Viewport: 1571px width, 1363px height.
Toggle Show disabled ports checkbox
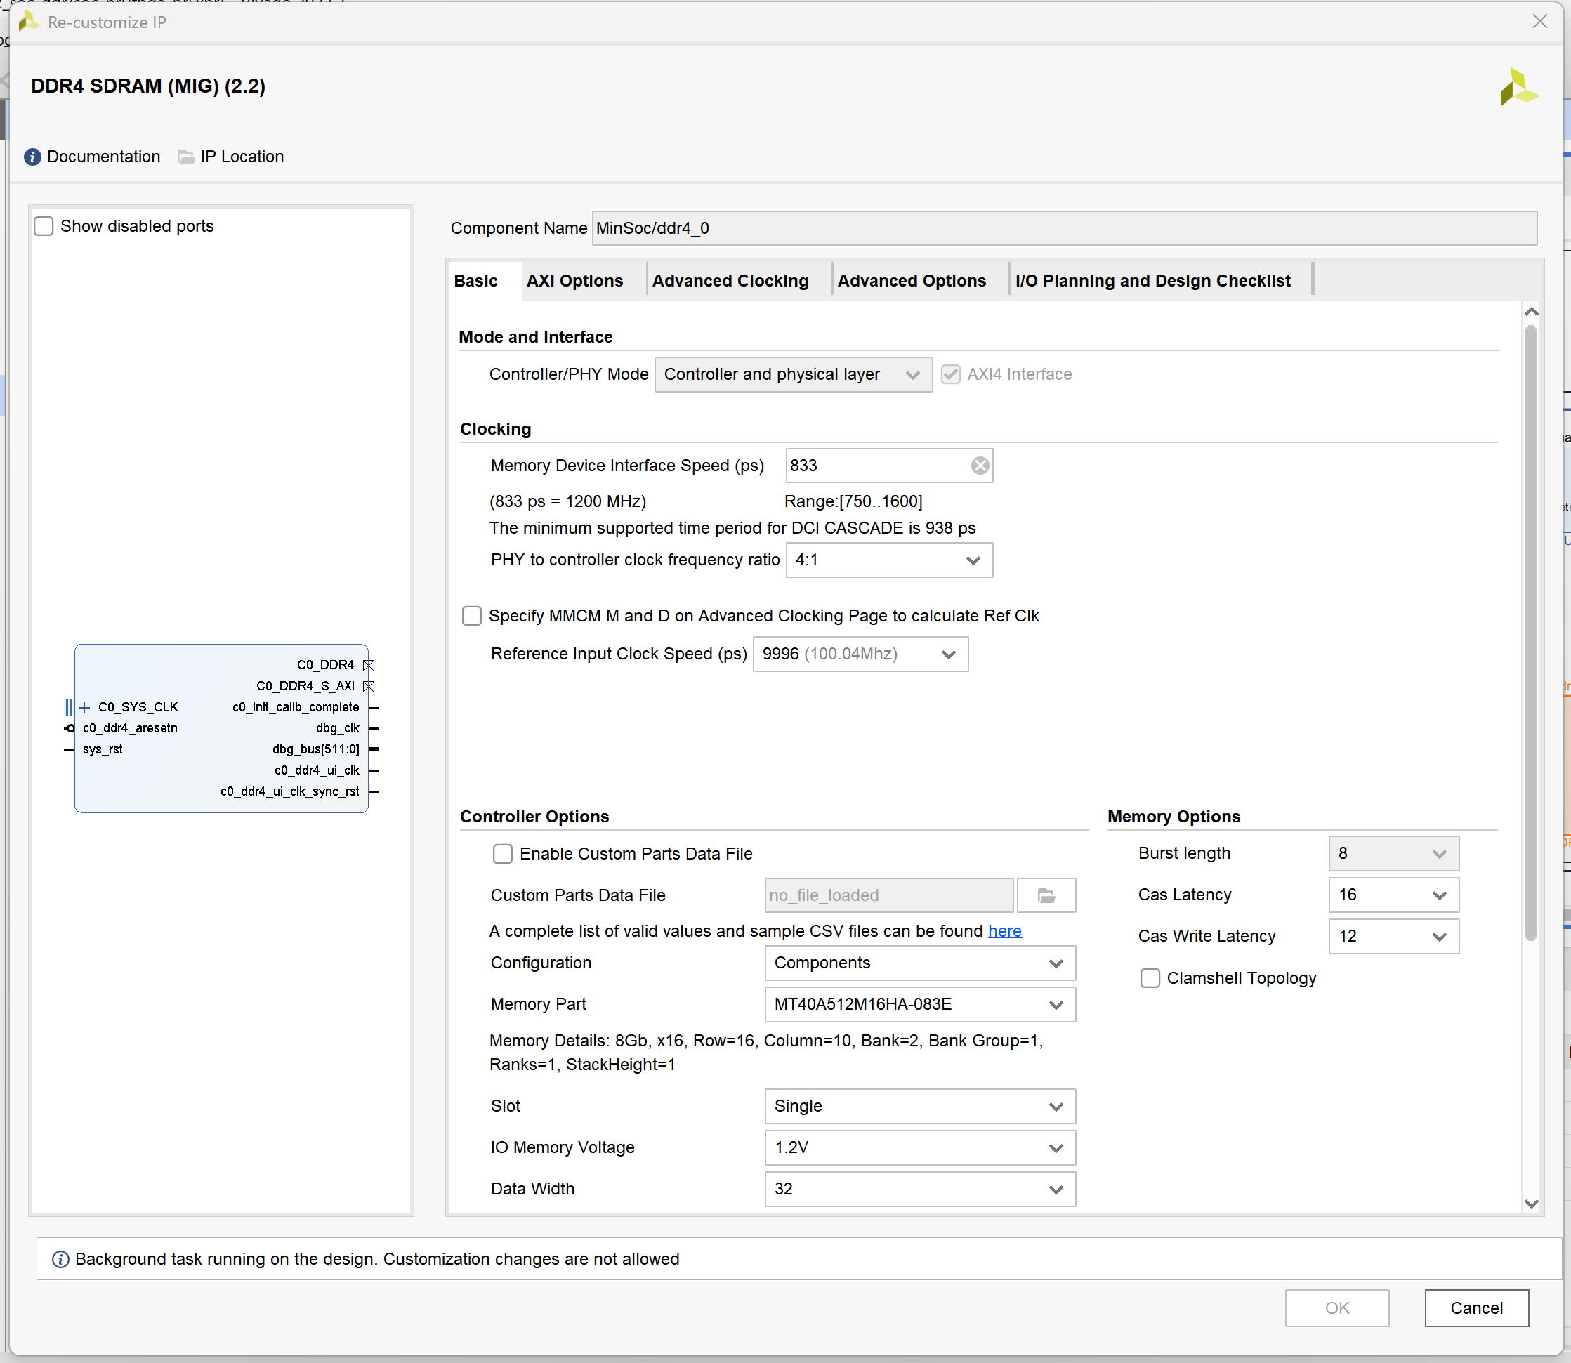pos(44,226)
